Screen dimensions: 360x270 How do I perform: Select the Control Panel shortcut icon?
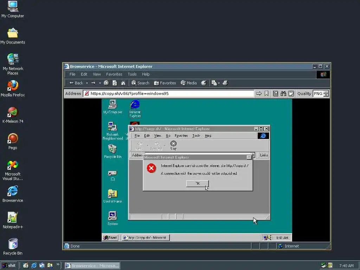(x=112, y=196)
